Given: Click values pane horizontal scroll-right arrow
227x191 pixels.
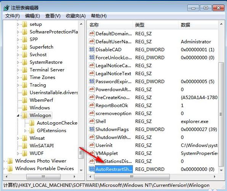Looking at the screenshot, I should pyautogui.click(x=215, y=177).
